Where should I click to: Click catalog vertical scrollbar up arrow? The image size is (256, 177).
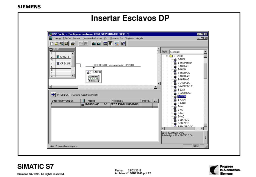click(x=205, y=56)
